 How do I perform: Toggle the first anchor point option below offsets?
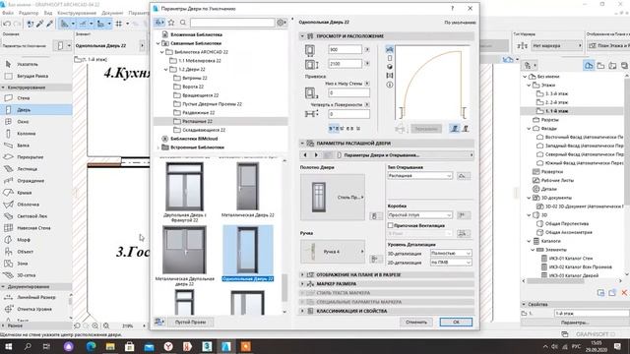coord(333,129)
